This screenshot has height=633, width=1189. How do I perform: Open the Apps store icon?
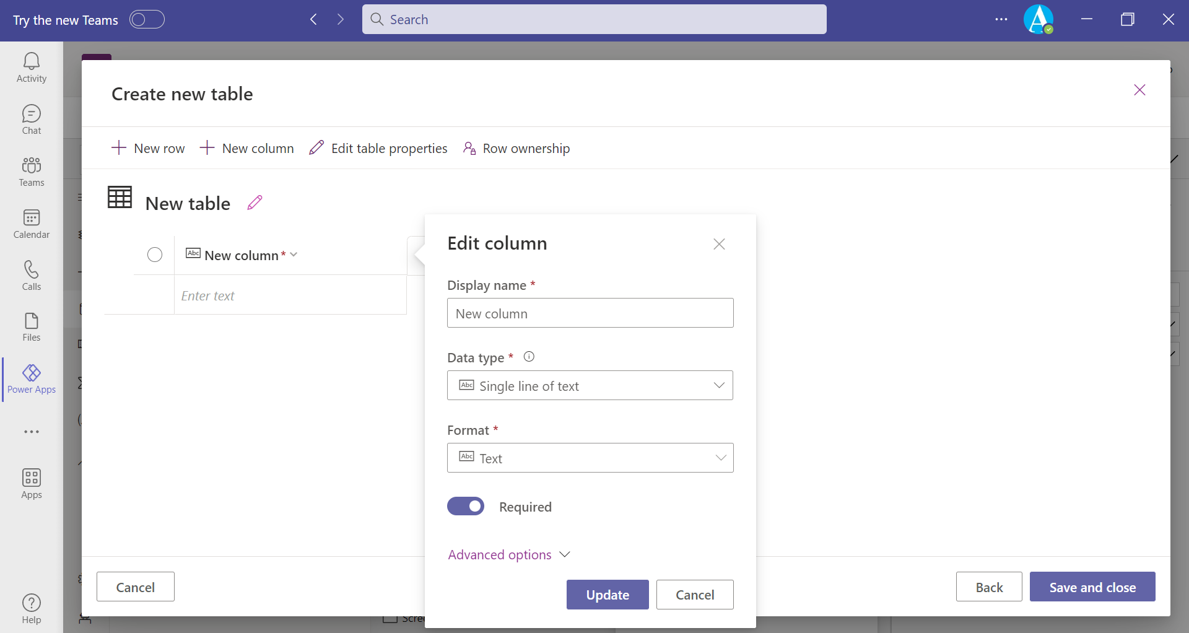click(x=32, y=484)
